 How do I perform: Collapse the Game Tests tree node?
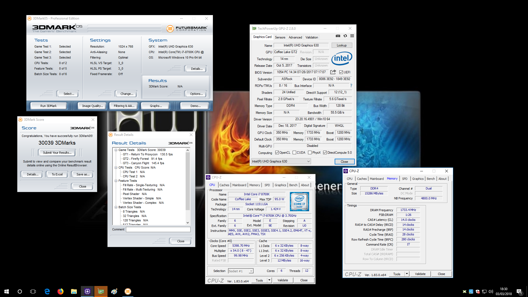pos(116,150)
